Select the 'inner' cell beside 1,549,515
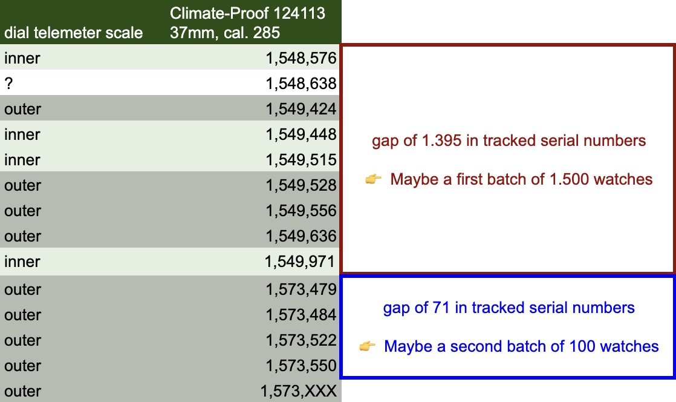 tap(23, 160)
